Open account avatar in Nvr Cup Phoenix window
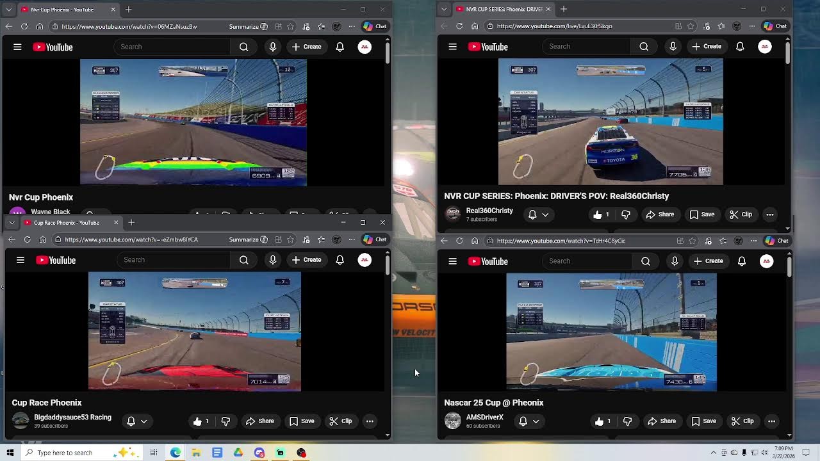The height and width of the screenshot is (461, 820). pyautogui.click(x=365, y=47)
